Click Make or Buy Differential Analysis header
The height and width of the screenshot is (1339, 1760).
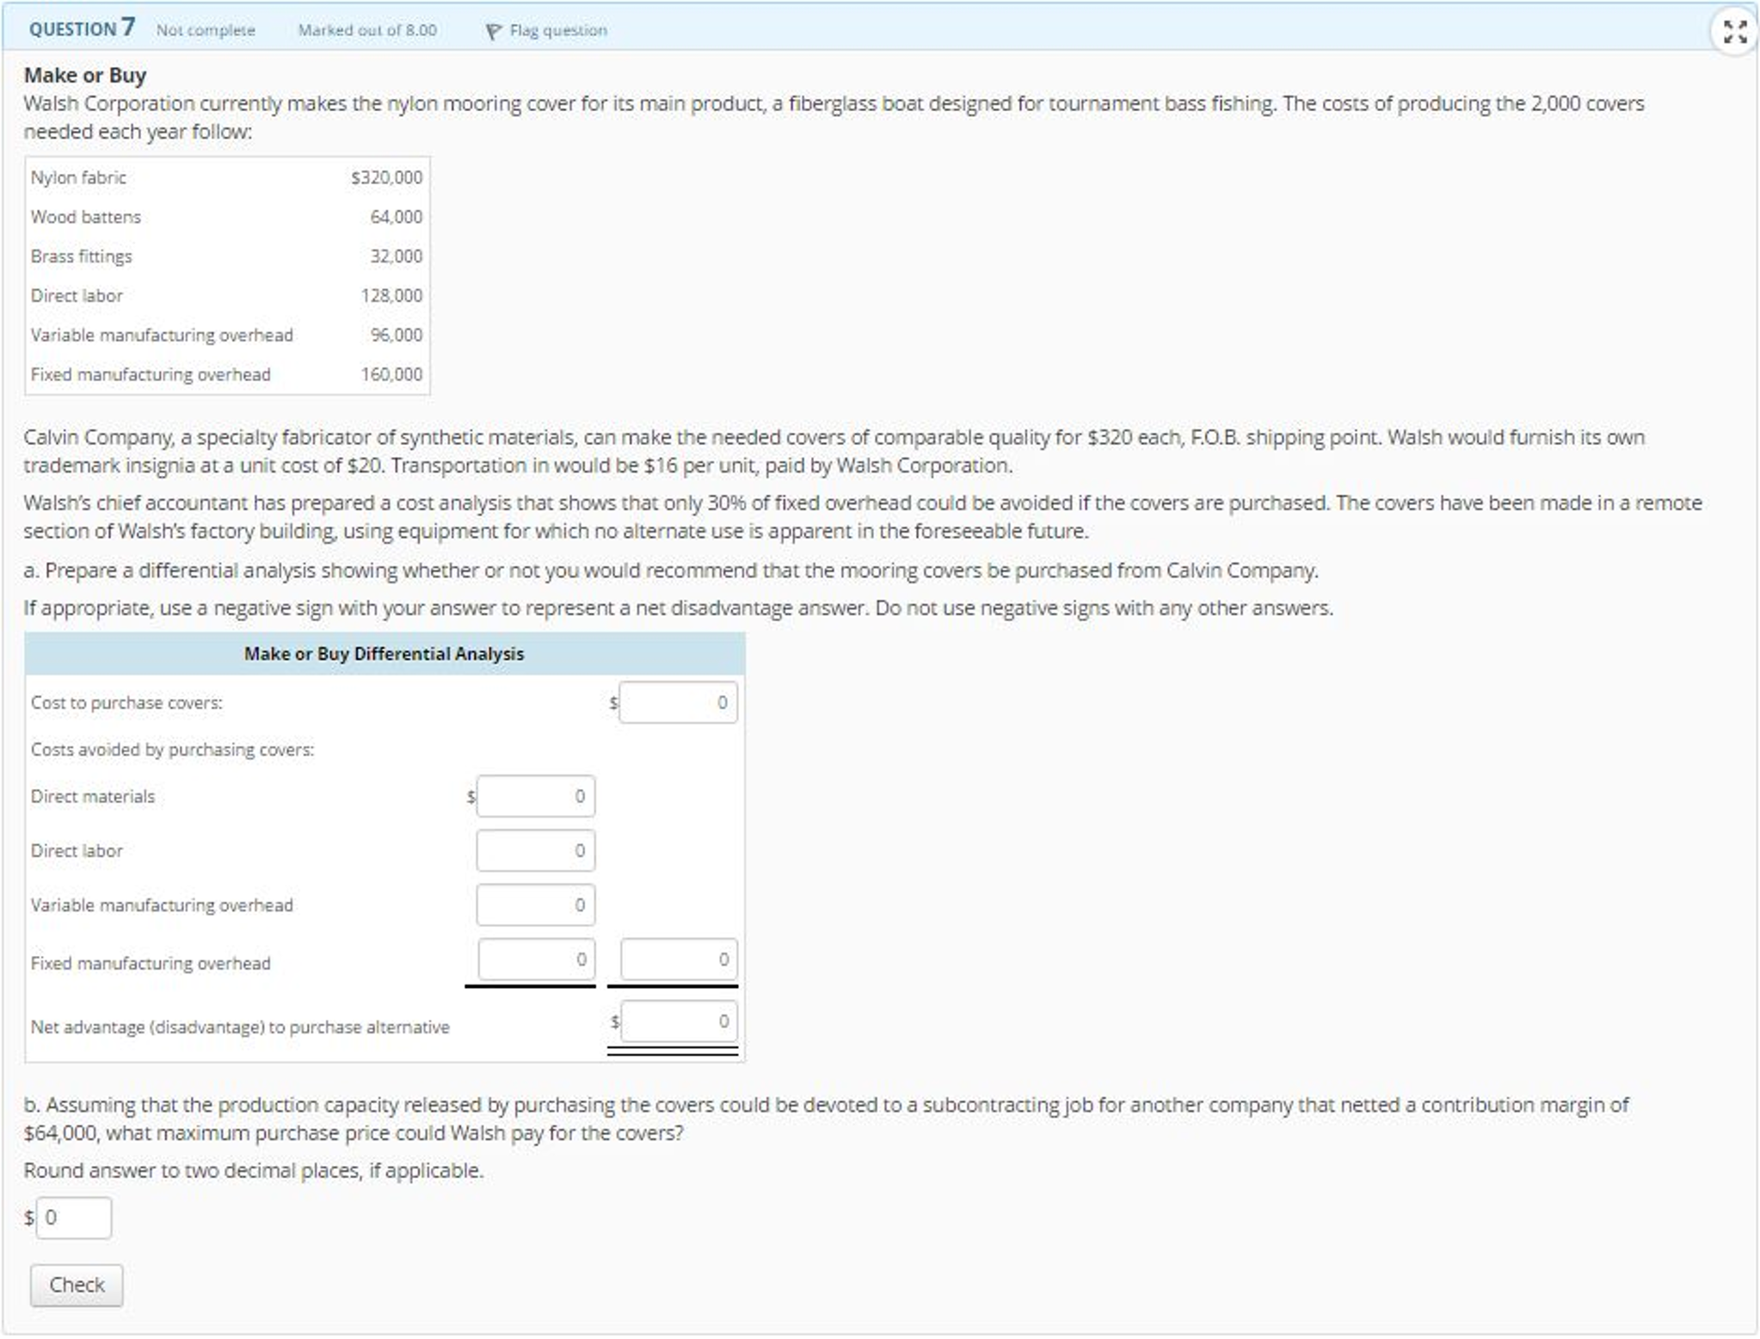click(x=384, y=653)
